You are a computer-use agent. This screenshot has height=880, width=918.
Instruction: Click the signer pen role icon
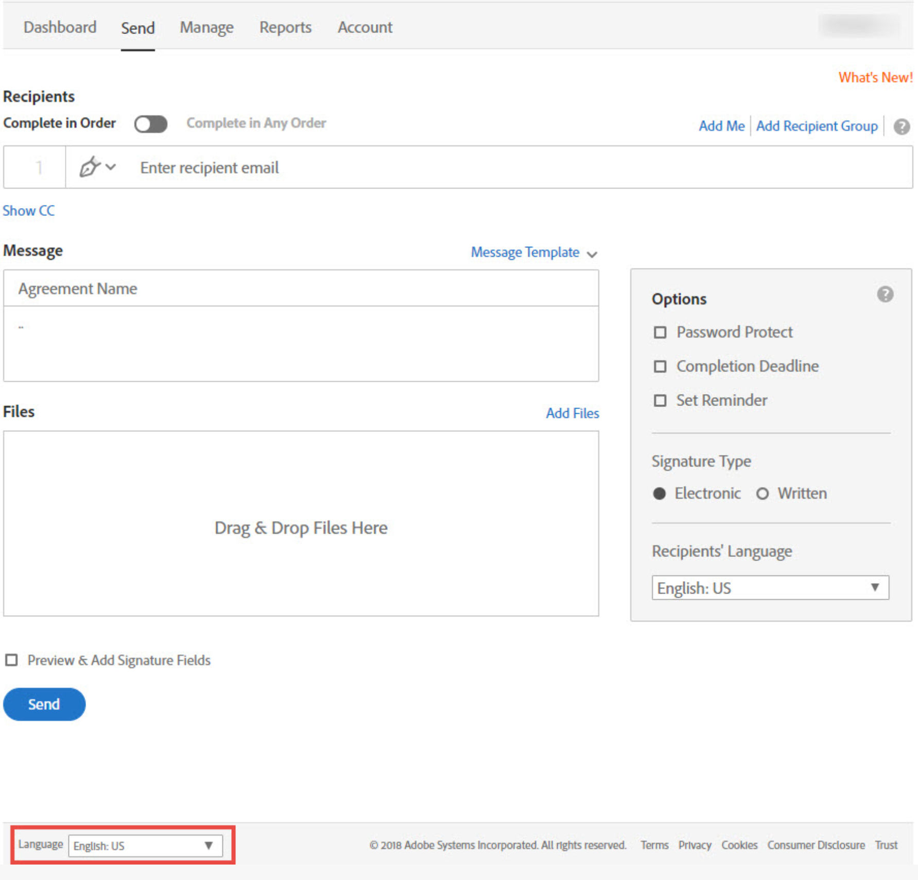(90, 167)
